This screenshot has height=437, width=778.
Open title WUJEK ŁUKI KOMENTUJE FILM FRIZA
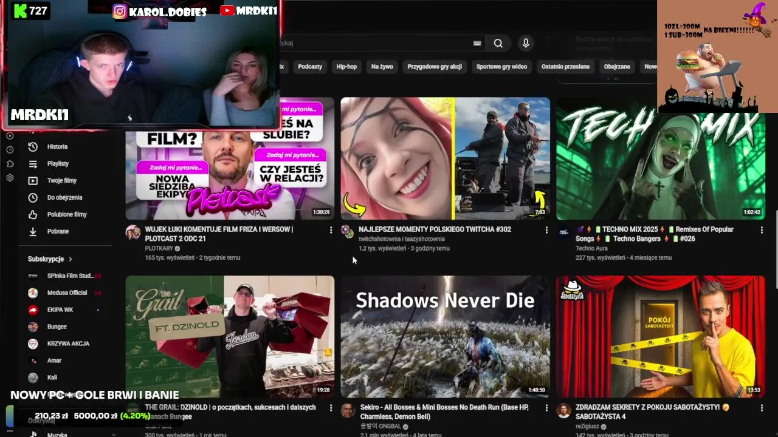[x=219, y=234]
